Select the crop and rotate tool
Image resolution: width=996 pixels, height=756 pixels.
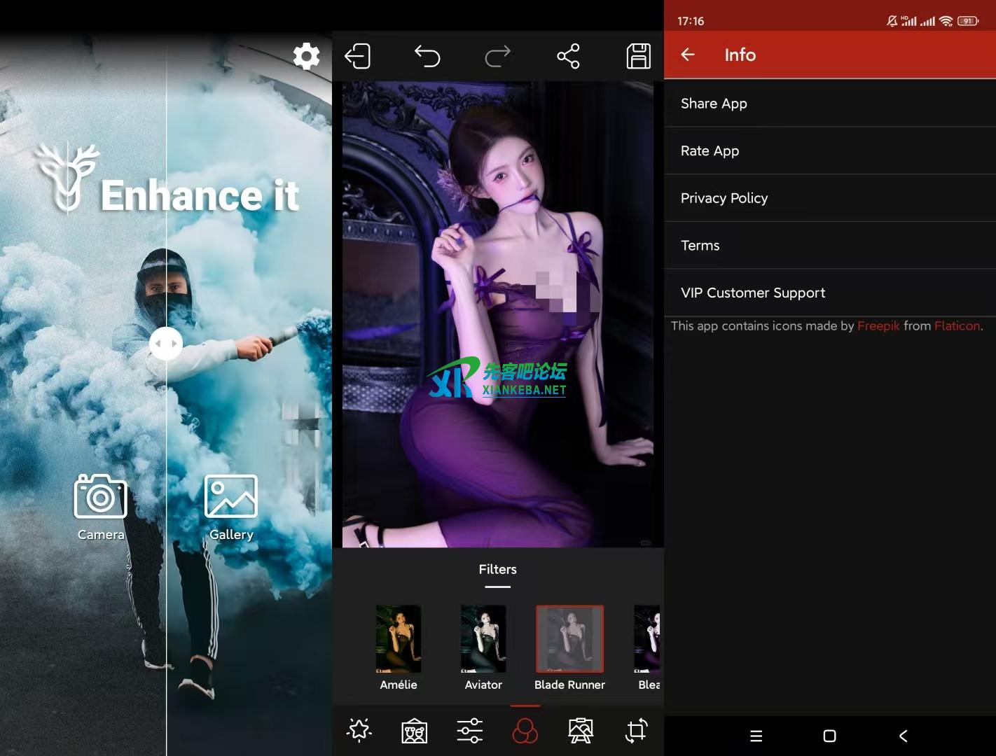[636, 730]
